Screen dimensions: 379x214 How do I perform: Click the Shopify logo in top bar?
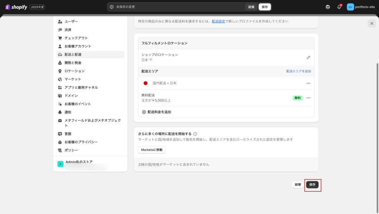coord(16,7)
